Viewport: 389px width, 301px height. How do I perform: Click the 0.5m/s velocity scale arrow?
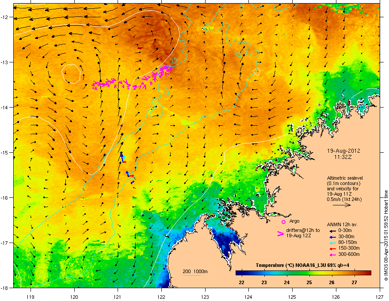[342, 205]
